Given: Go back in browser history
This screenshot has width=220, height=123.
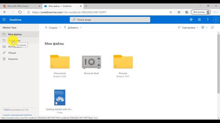Looking at the screenshot, I should [5, 12].
